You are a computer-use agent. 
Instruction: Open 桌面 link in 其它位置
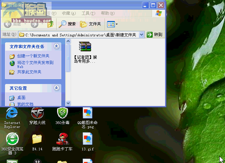click(x=21, y=98)
